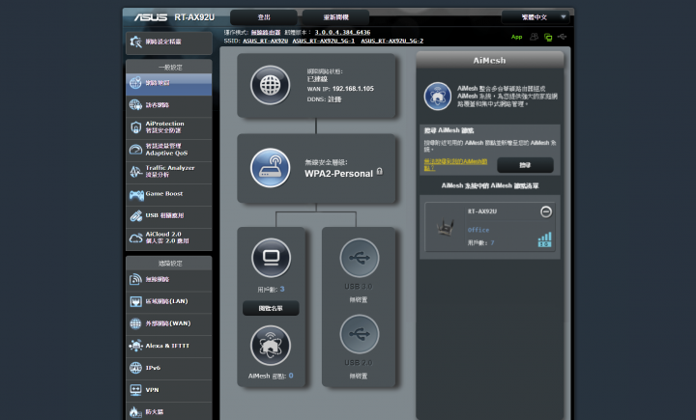696x420 pixels.
Task: Click the Reboot button at top
Action: [336, 17]
